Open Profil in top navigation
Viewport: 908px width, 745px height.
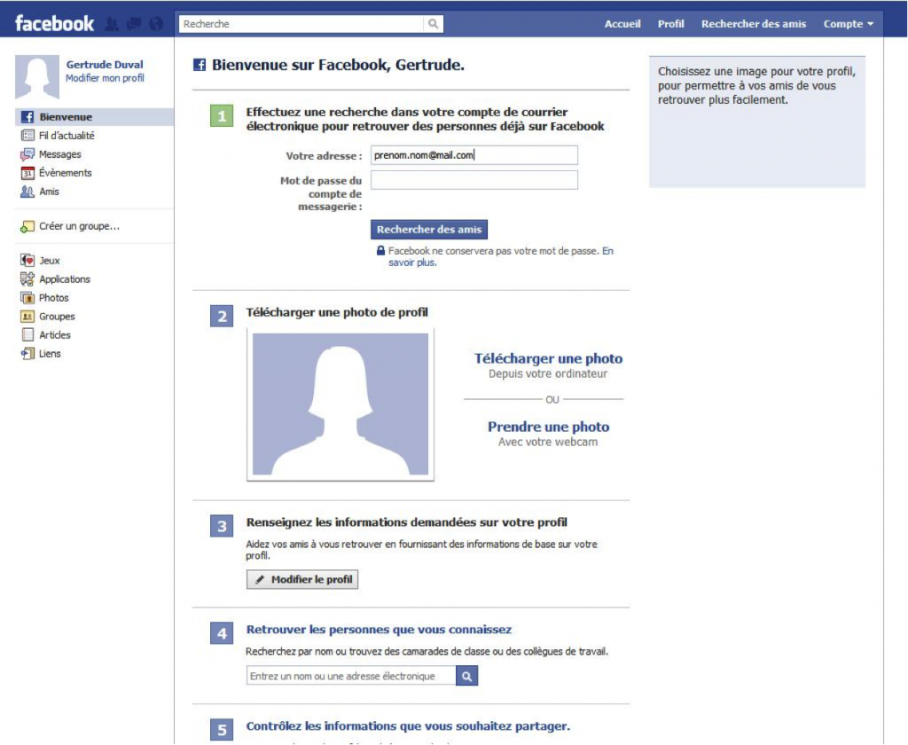click(x=670, y=24)
